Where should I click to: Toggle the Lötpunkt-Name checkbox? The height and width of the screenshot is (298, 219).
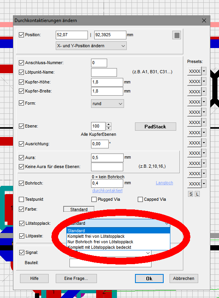(x=22, y=72)
